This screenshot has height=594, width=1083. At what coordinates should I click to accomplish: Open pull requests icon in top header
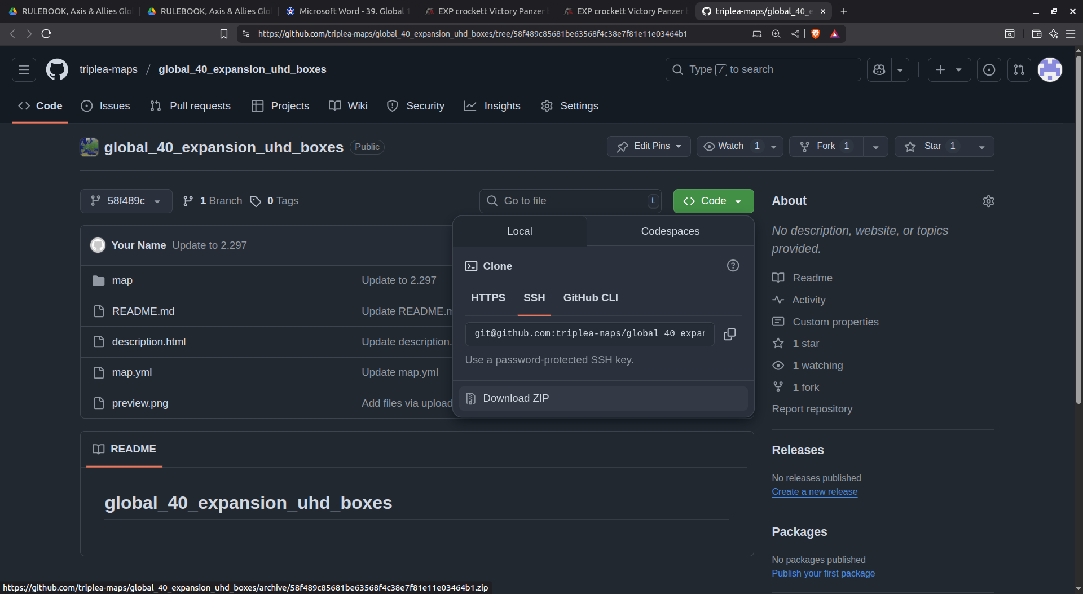click(x=1019, y=69)
